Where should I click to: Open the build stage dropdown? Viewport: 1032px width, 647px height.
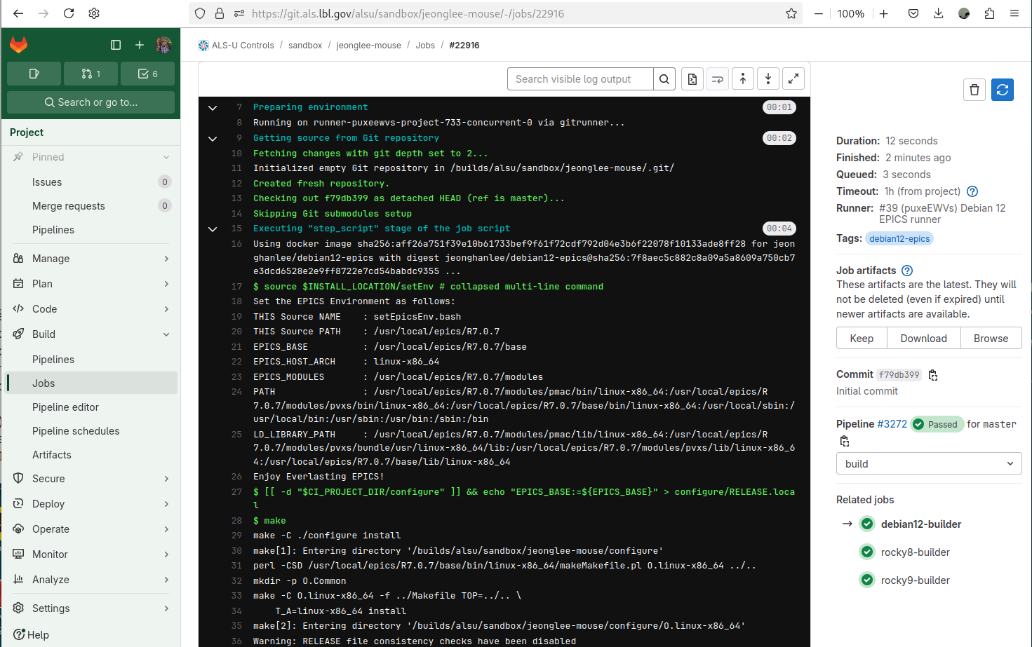[929, 463]
